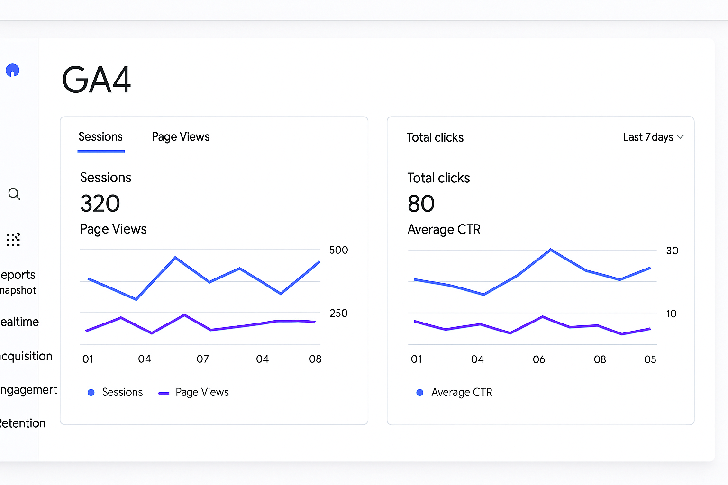
Task: Click the Total clicks value 80
Action: pyautogui.click(x=421, y=204)
